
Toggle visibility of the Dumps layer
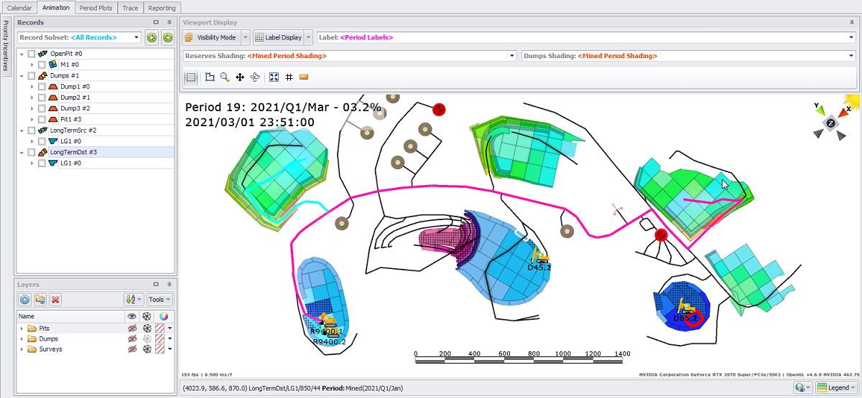pyautogui.click(x=131, y=338)
